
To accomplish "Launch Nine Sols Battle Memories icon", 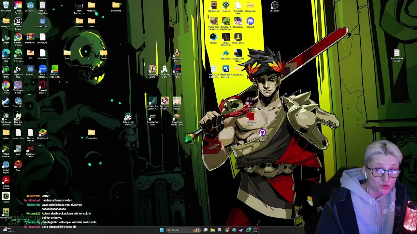I will click(18, 119).
